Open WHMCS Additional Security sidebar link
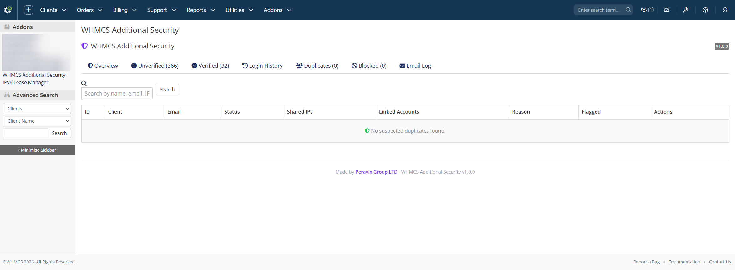Viewport: 735px width, 270px height. click(x=34, y=75)
